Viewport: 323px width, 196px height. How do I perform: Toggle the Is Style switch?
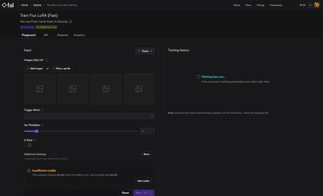click(28, 145)
